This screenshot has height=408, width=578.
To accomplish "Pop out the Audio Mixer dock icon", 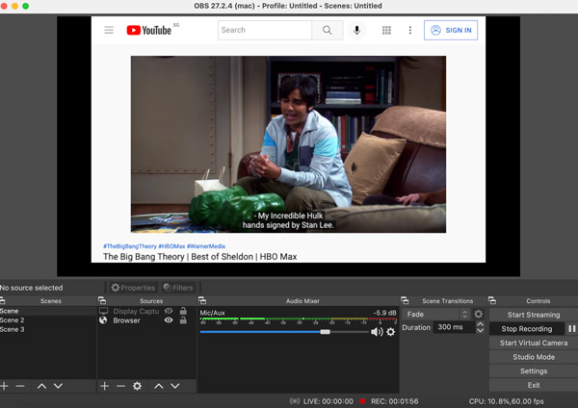I will [202, 300].
